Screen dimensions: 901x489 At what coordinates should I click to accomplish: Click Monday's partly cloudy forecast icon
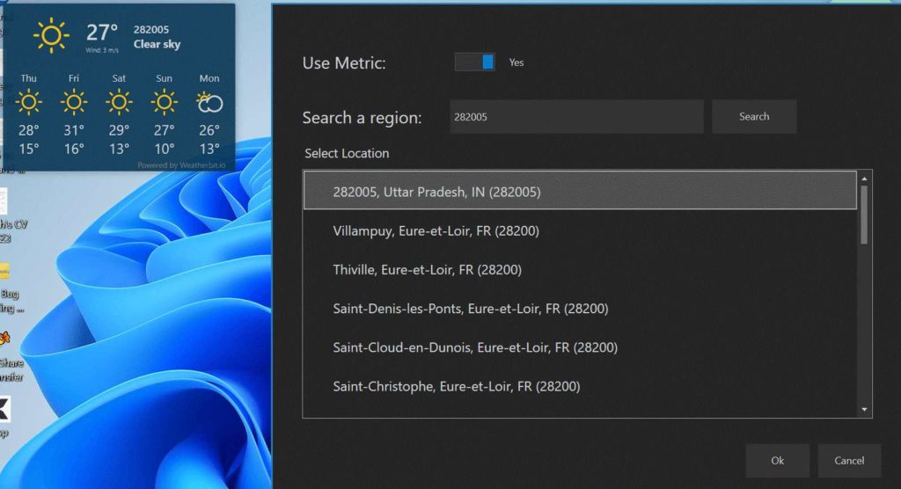click(x=209, y=104)
